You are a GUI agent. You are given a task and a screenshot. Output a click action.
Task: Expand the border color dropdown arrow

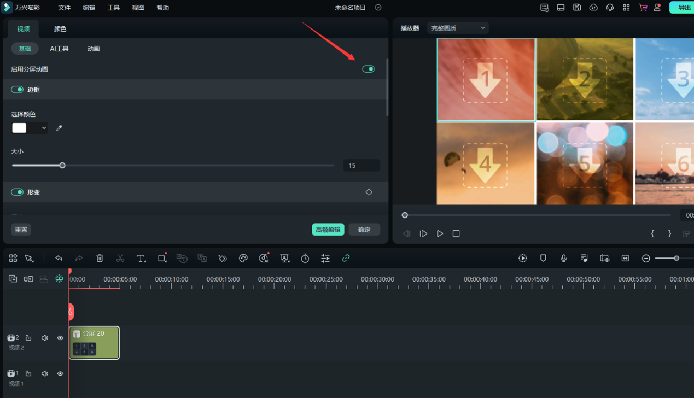[x=44, y=128]
